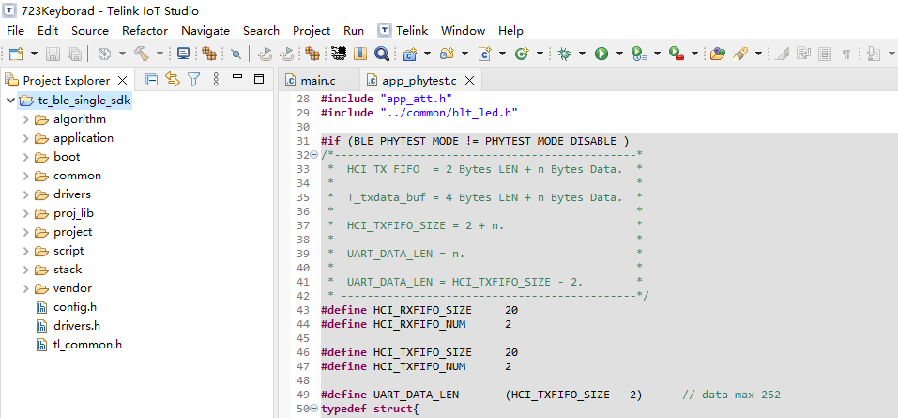
Task: Click the build configuration gear icon
Action: click(x=103, y=54)
